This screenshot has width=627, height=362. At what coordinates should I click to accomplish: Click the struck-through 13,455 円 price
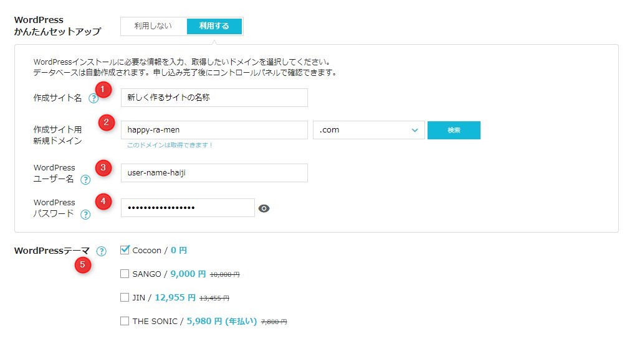(x=214, y=298)
